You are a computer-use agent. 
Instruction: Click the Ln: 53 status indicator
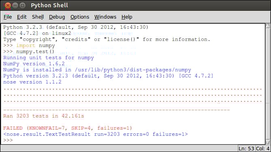click(246, 148)
